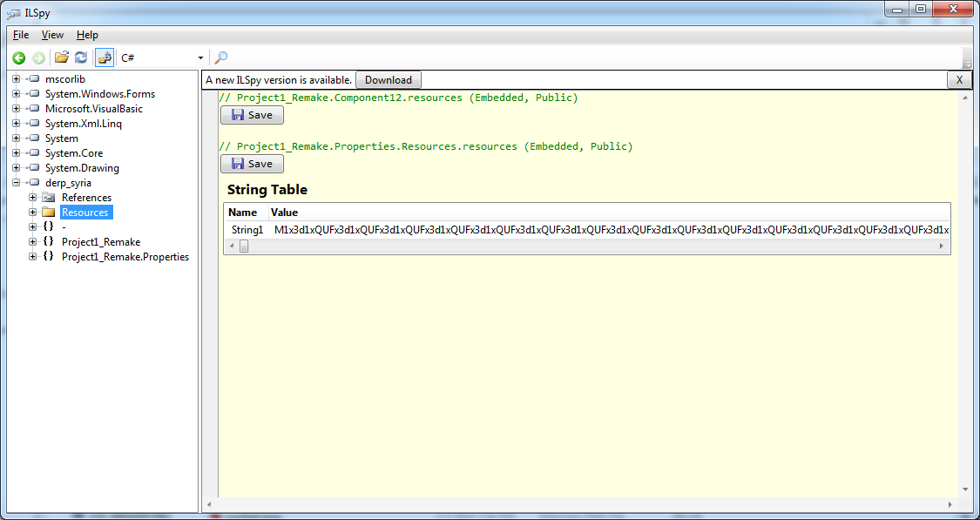Click the greyed-out Forward arrow

38,58
